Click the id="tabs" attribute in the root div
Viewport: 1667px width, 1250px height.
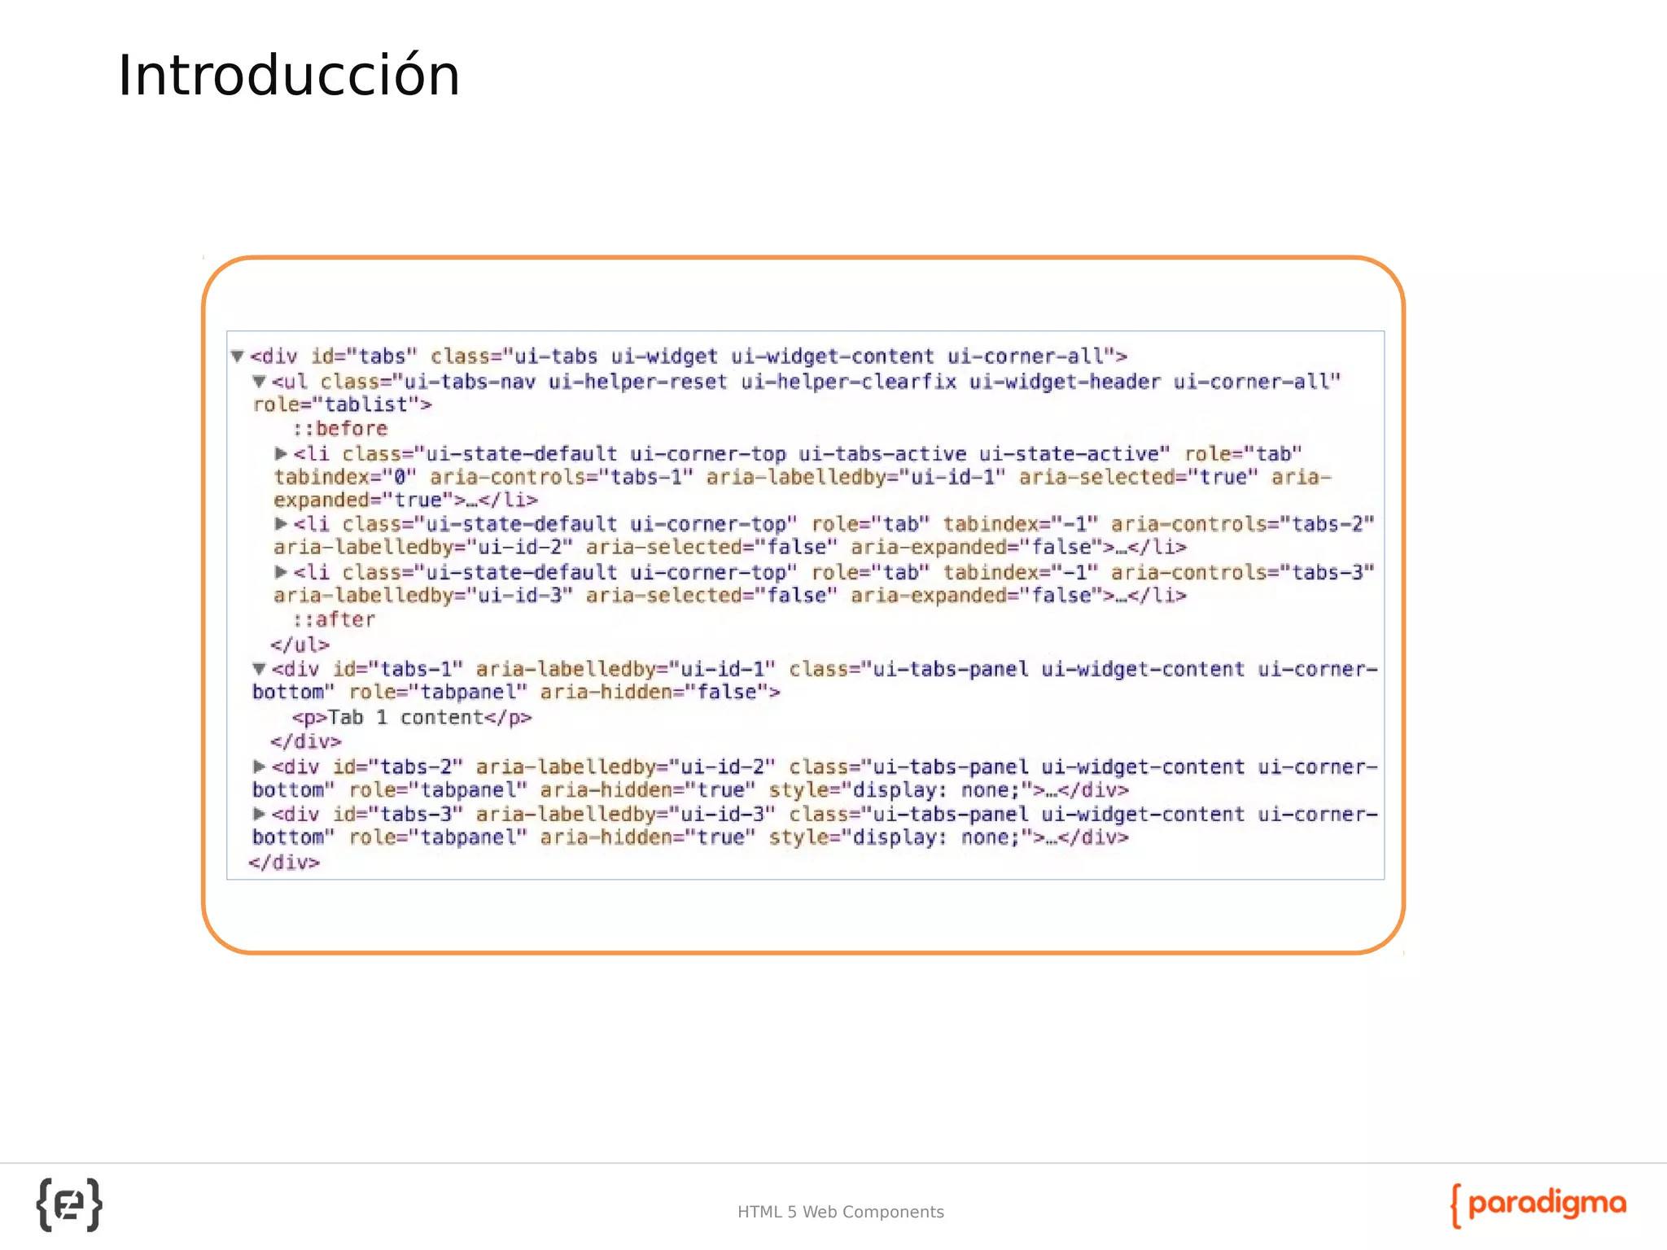364,356
